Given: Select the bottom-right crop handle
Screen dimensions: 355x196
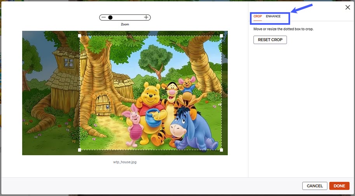Looking at the screenshot, I should click(221, 150).
